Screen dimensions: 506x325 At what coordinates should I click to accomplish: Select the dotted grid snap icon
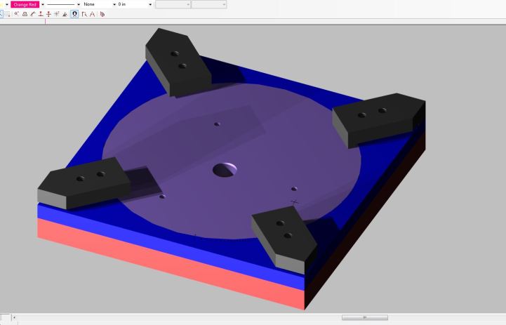pyautogui.click(x=7, y=14)
